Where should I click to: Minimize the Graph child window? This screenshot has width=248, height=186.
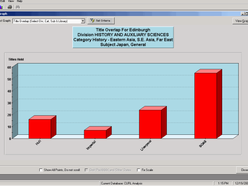tap(242, 14)
